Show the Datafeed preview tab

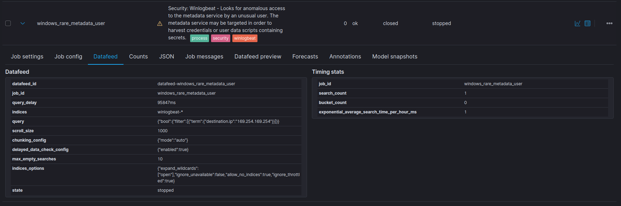click(x=258, y=56)
